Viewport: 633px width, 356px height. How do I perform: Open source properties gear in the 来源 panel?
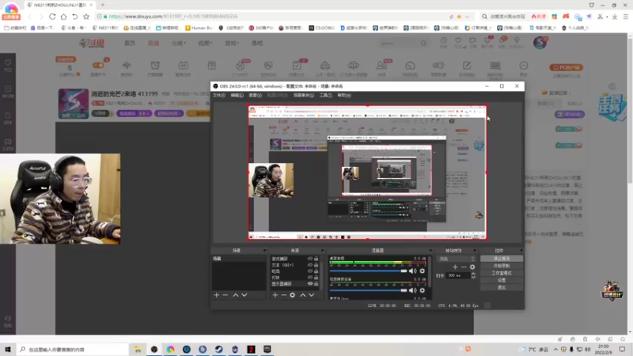coord(292,295)
